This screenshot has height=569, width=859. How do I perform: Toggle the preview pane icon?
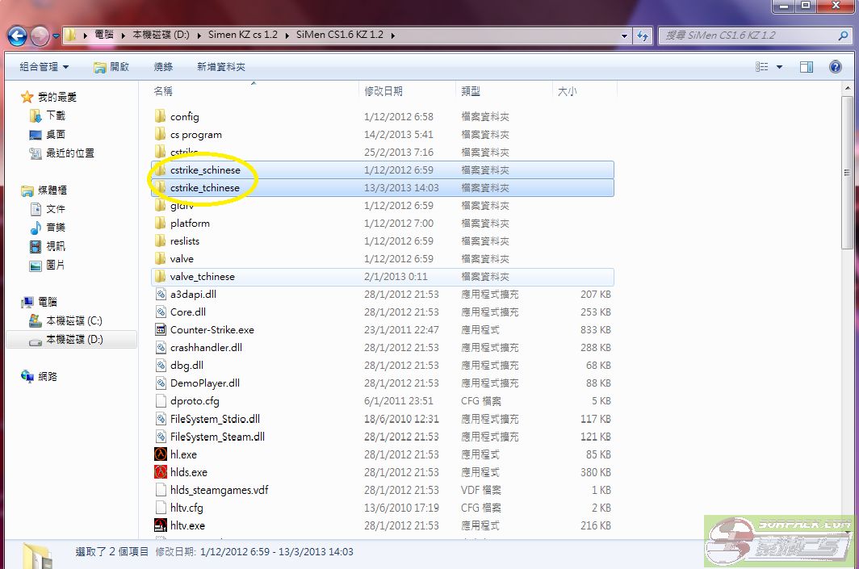click(807, 67)
